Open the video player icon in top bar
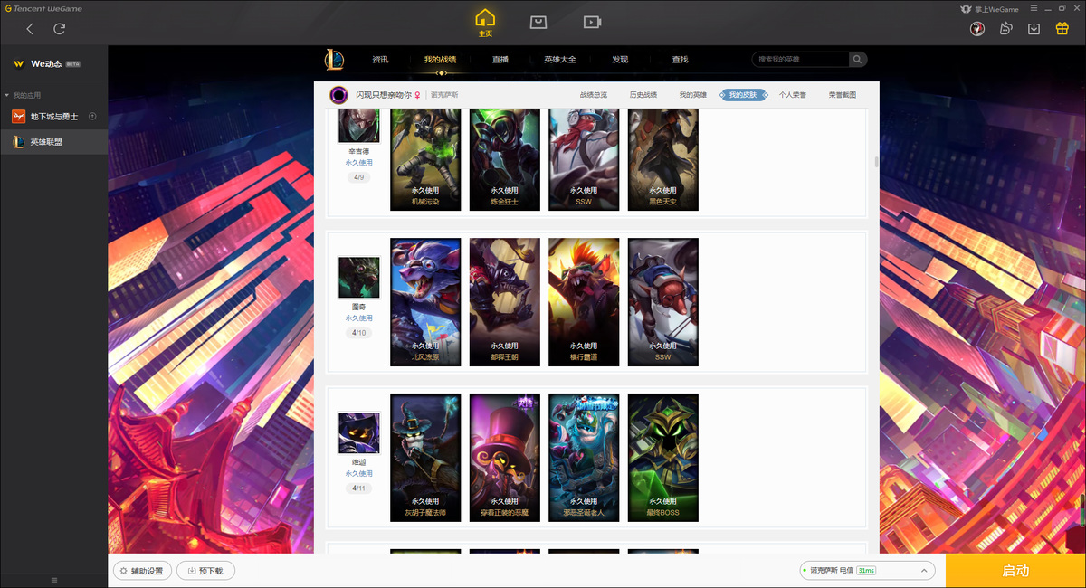The height and width of the screenshot is (588, 1086). (x=592, y=22)
